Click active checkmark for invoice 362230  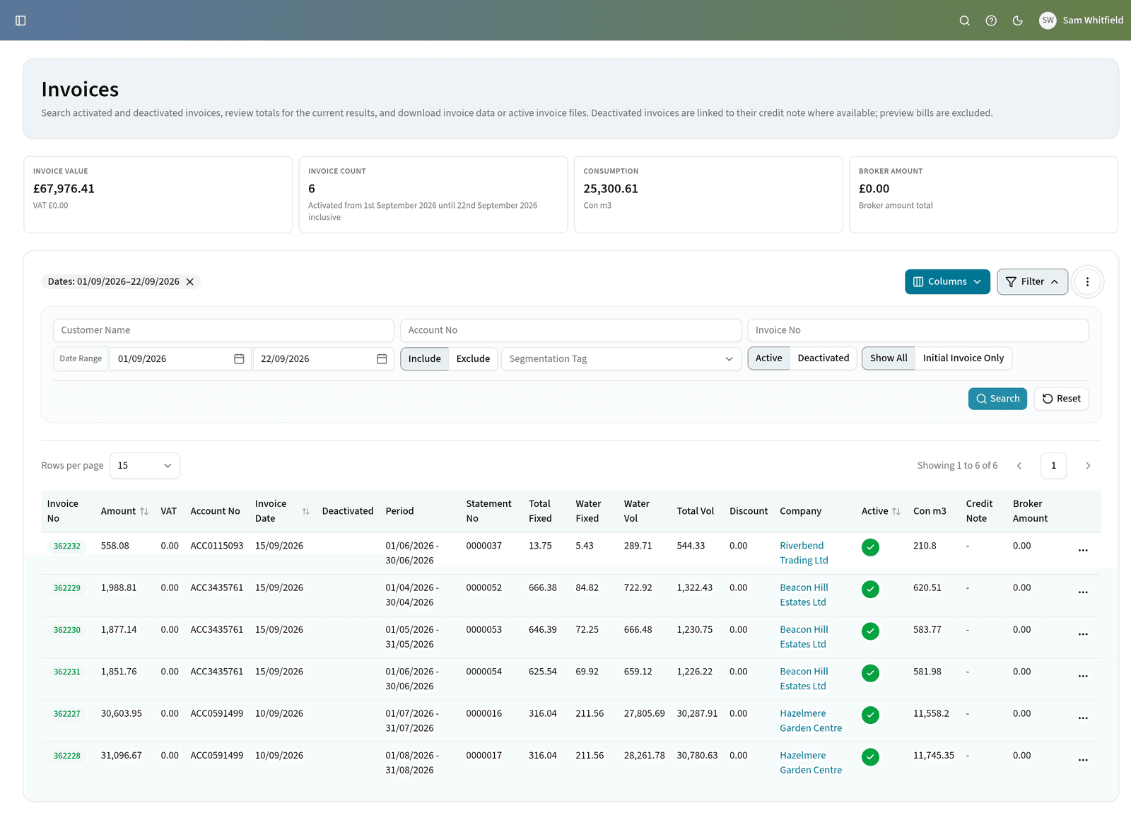click(871, 631)
